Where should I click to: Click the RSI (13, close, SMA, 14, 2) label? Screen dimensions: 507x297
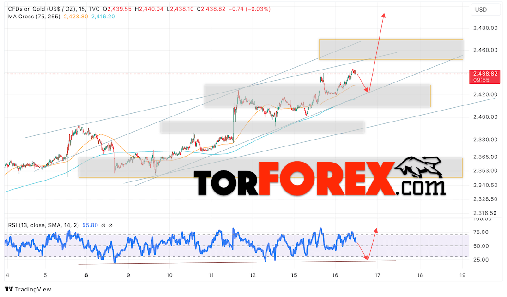[x=43, y=225]
